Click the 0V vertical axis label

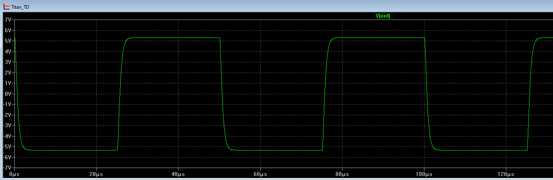(x=8, y=94)
